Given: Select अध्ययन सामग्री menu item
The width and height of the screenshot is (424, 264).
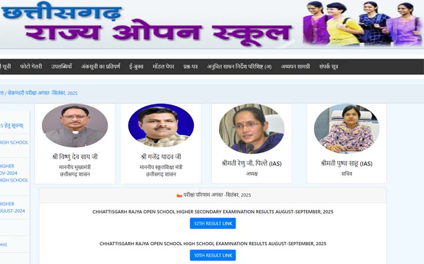Looking at the screenshot, I should [x=295, y=67].
